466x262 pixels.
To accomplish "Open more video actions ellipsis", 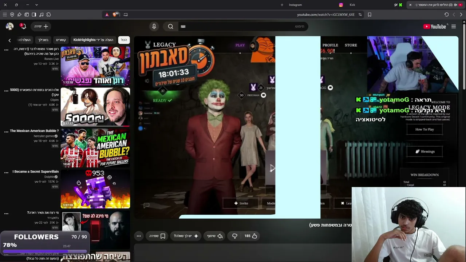I will point(139,236).
